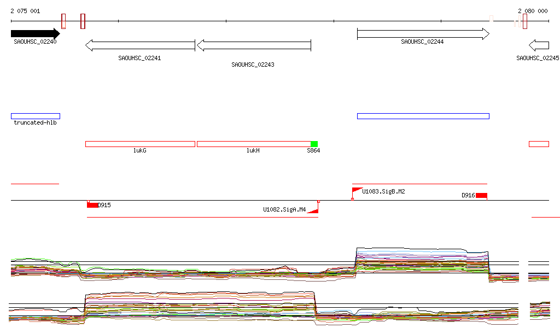Click the dark red box on ruler above SAOUHSC_02241
Viewport: 560px width, 334px height.
click(x=83, y=21)
